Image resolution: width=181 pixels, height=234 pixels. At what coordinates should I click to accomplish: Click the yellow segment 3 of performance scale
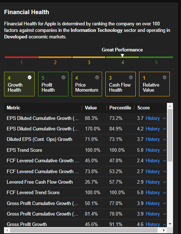tap(89, 57)
